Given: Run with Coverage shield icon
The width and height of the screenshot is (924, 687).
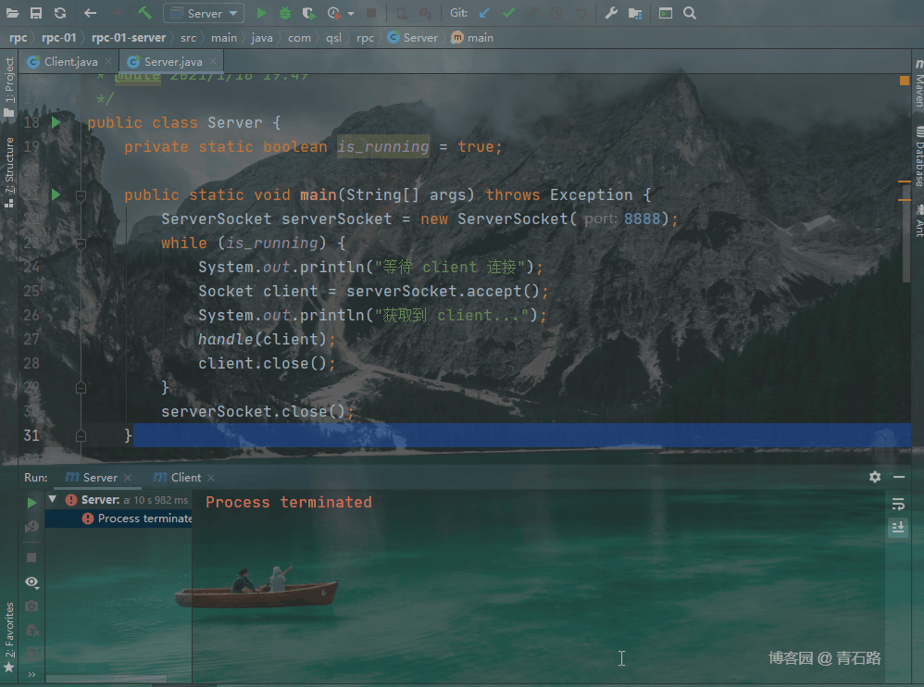Looking at the screenshot, I should [x=309, y=13].
